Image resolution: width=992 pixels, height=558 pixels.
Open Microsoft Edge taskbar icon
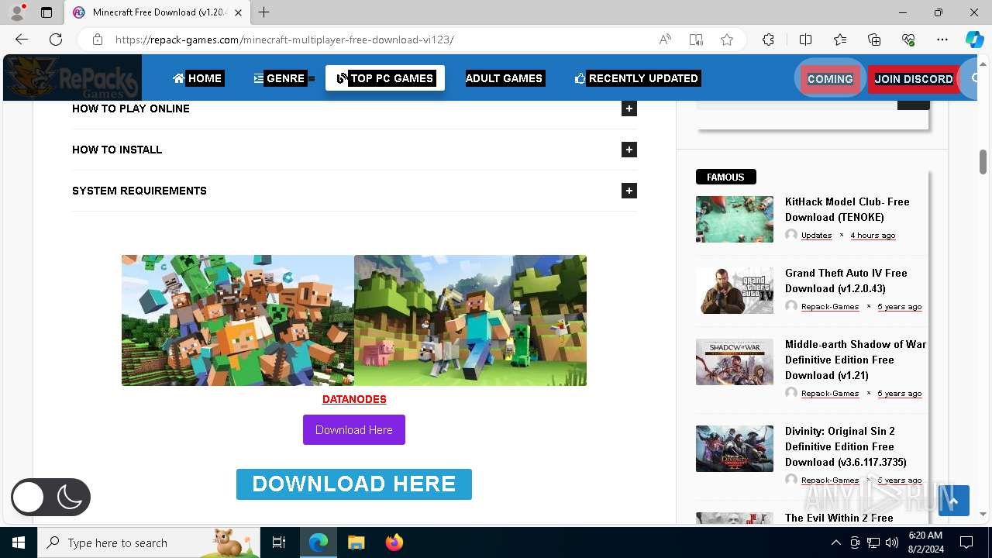click(x=319, y=542)
